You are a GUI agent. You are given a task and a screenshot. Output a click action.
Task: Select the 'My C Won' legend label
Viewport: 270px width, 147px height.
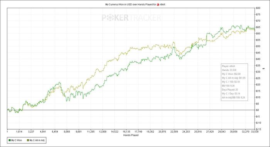coord(17,140)
